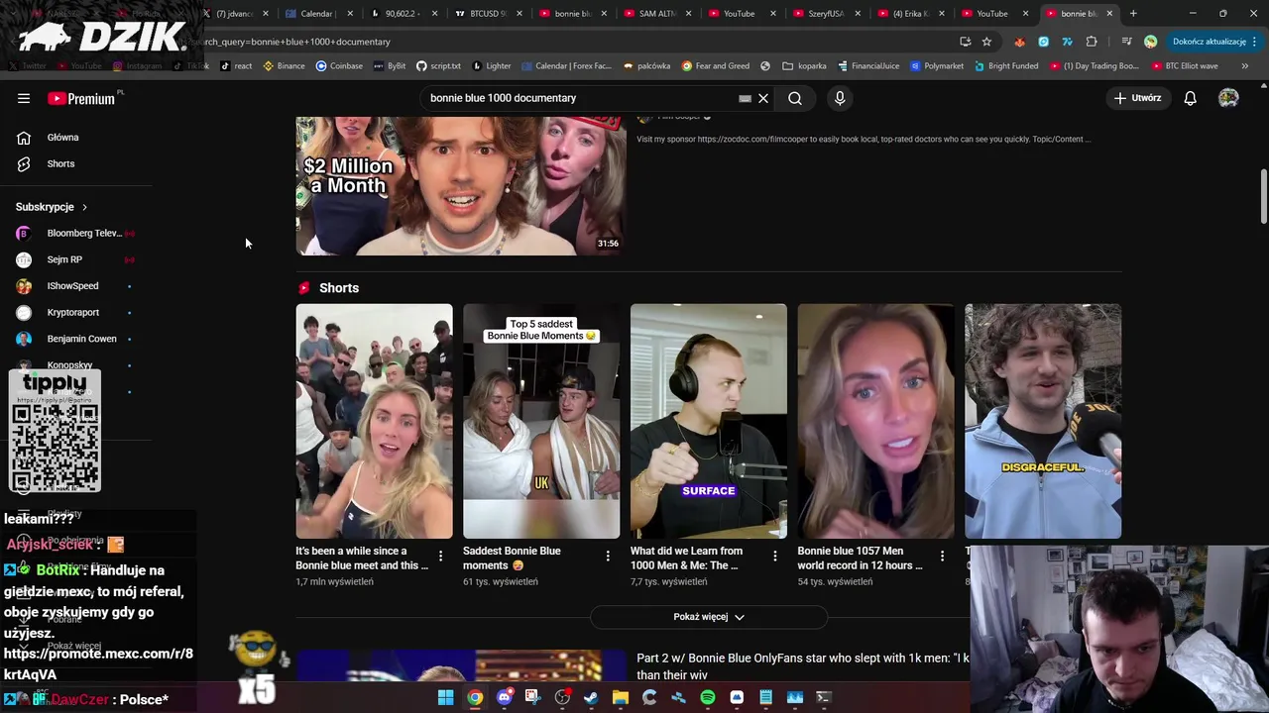The height and width of the screenshot is (713, 1269).
Task: Open the Windows Start menu
Action: 446,697
